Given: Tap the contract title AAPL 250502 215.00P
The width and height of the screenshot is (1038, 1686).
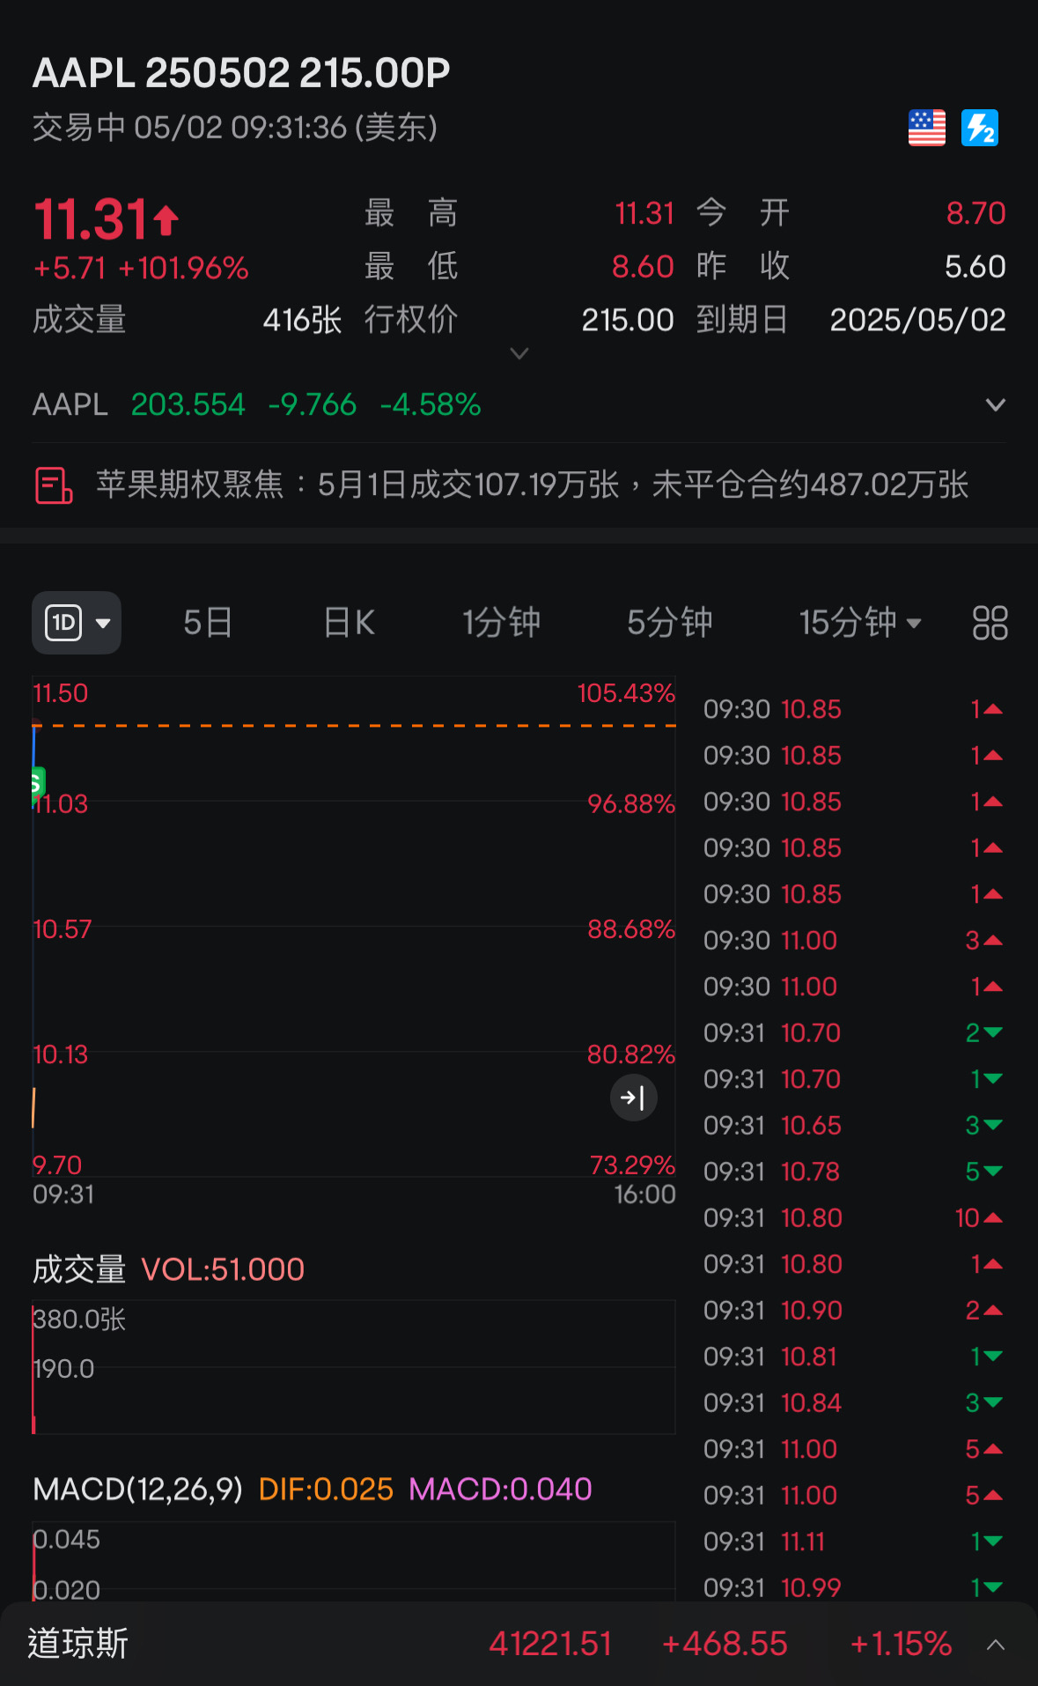Looking at the screenshot, I should tap(241, 73).
